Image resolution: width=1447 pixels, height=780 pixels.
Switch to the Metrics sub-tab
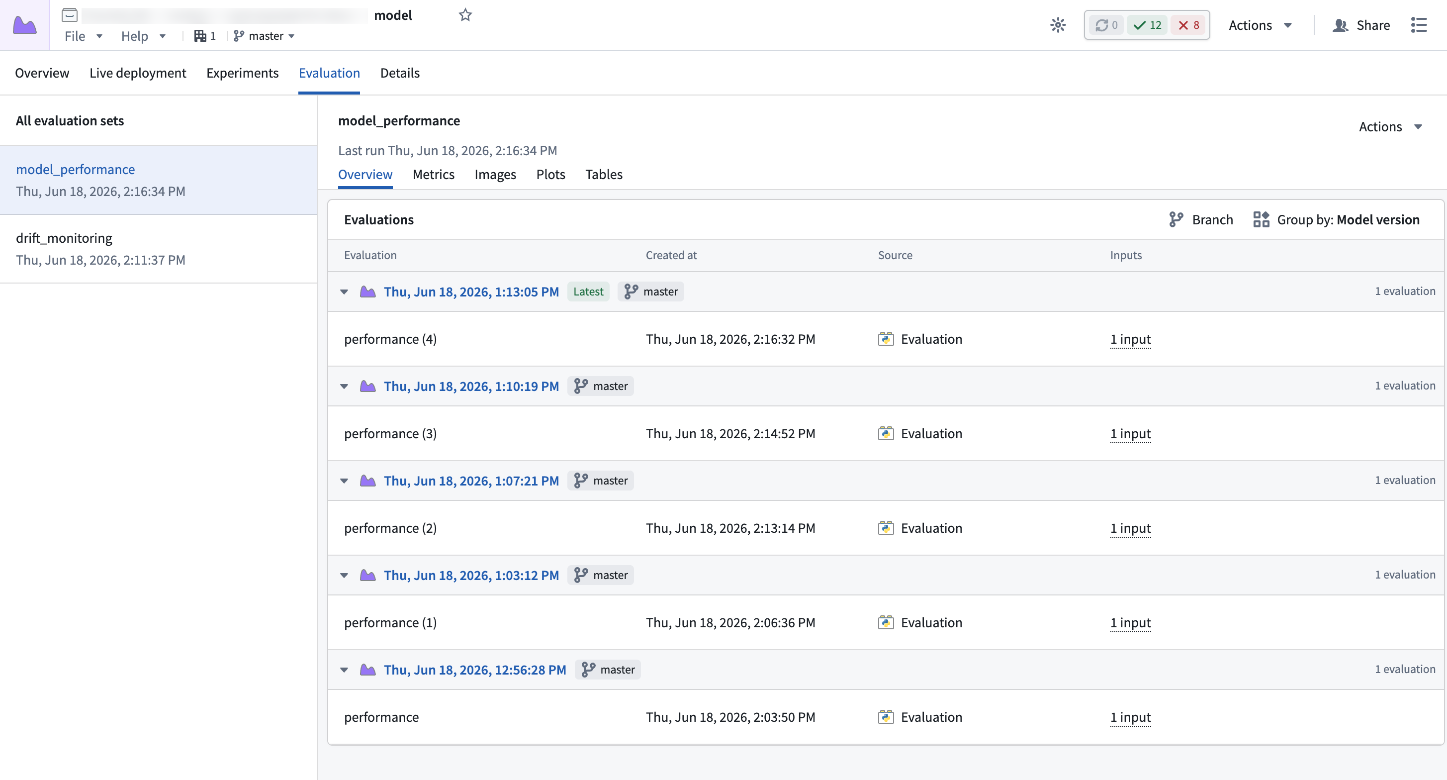[433, 175]
